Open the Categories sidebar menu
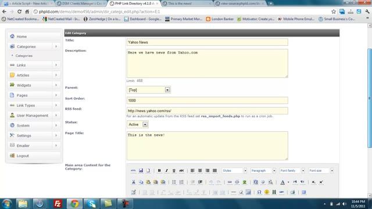Image resolution: width=372 pixels, height=209 pixels. 34,46
